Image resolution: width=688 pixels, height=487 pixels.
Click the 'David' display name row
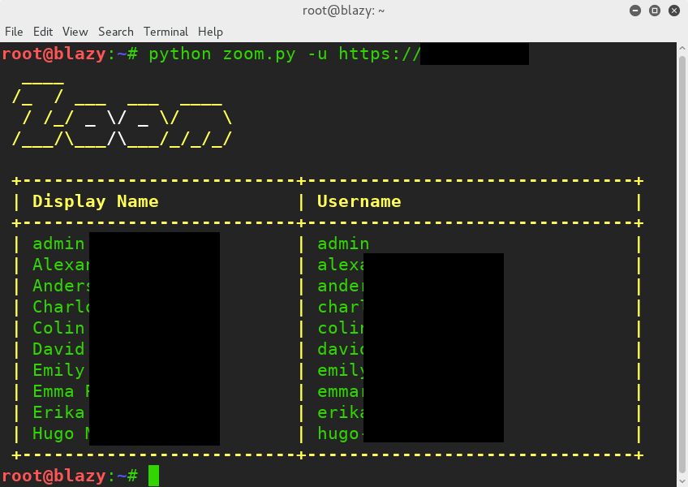58,349
